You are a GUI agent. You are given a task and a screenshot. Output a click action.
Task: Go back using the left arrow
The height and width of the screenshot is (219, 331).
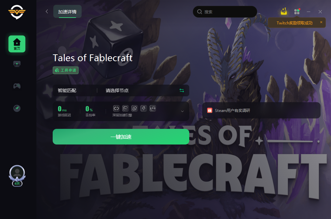tap(47, 11)
